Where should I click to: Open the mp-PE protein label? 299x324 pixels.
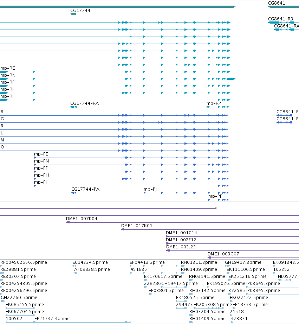click(41, 154)
